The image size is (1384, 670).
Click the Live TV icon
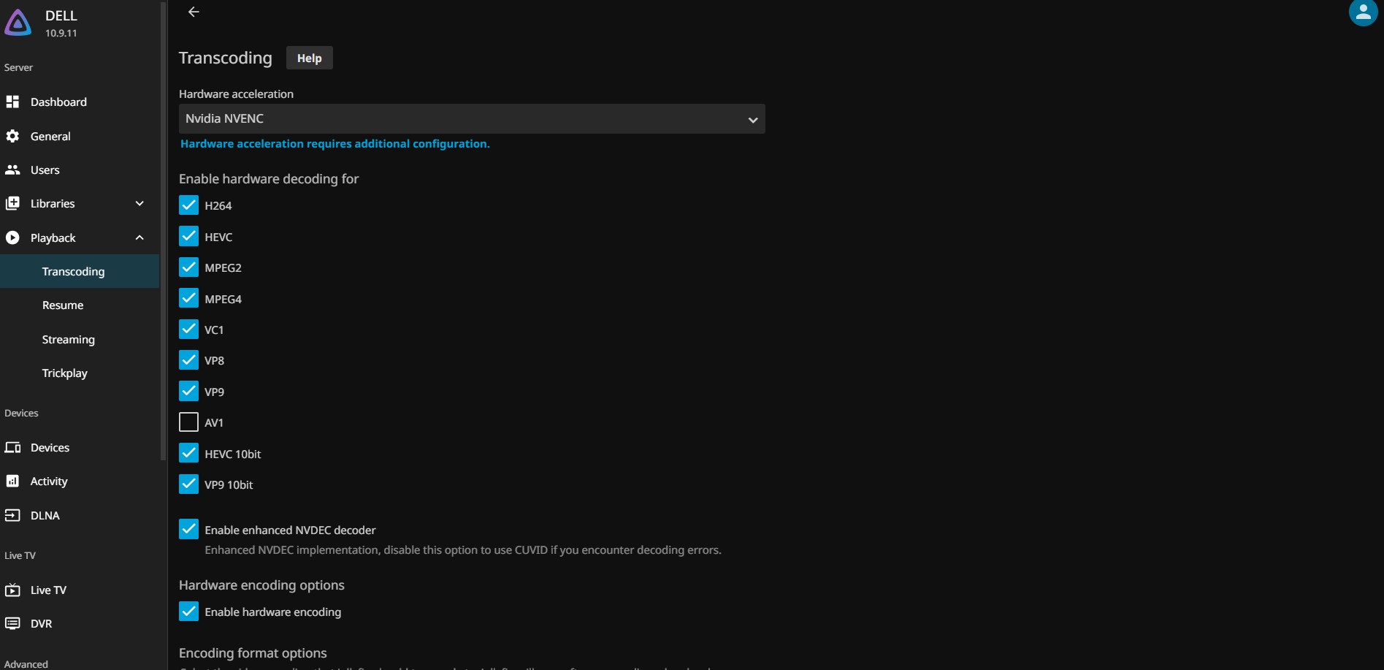[12, 590]
